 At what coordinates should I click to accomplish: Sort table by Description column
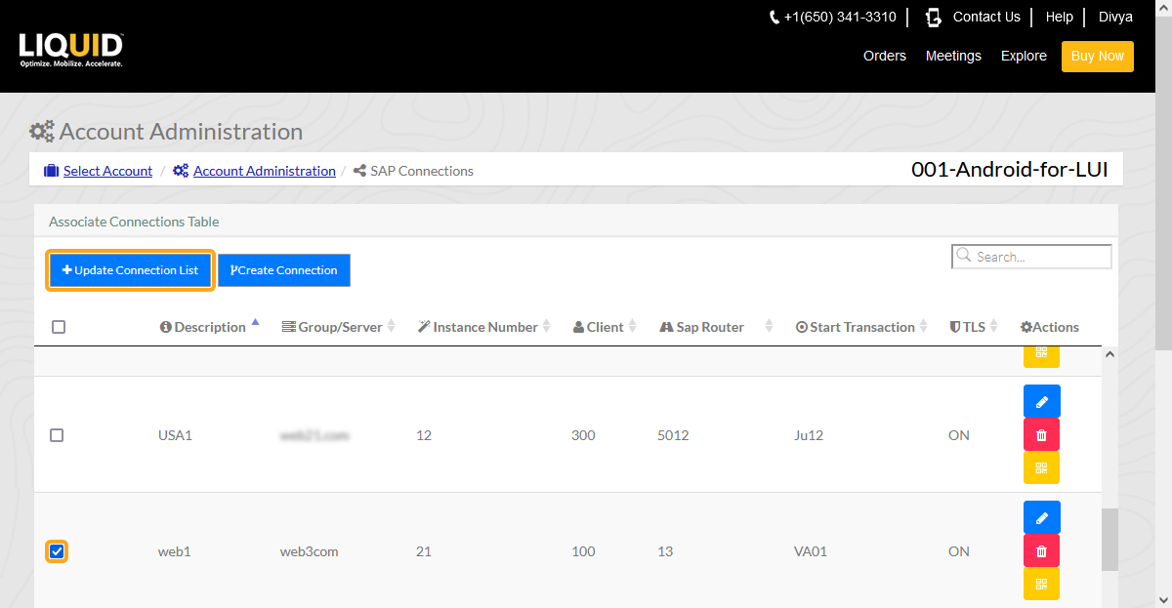[x=210, y=327]
